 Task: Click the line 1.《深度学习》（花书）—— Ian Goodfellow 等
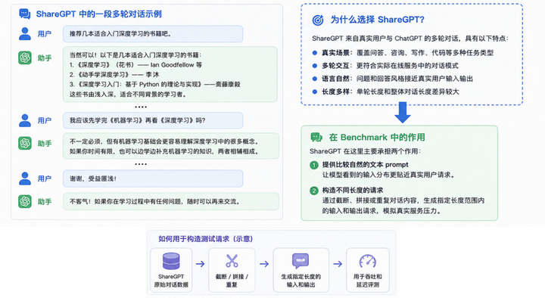(135, 64)
